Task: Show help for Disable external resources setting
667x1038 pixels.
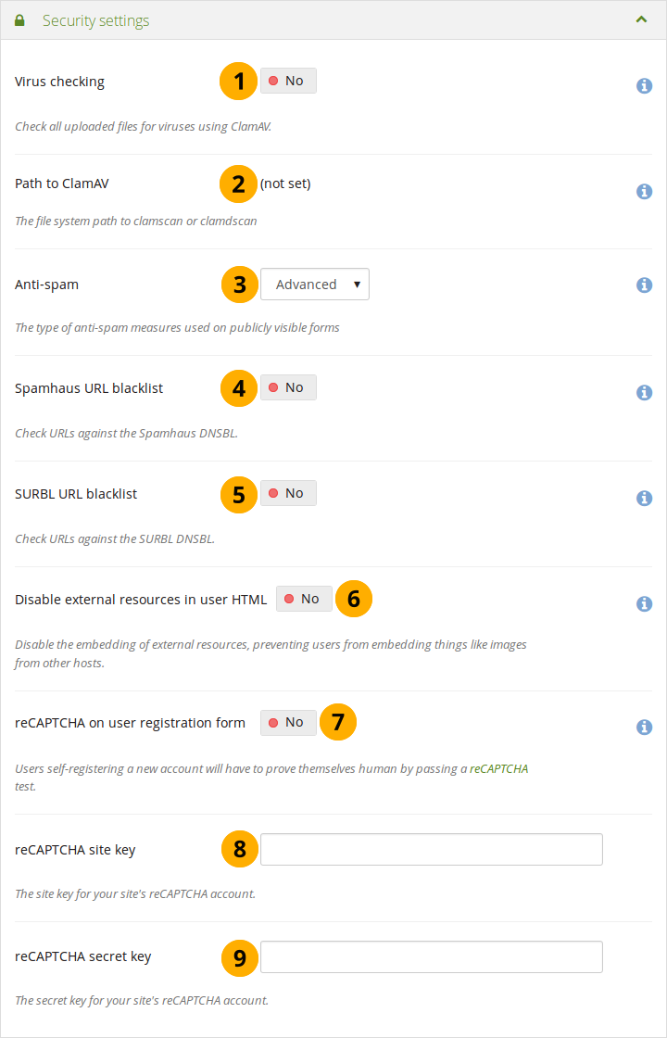Action: click(x=644, y=603)
